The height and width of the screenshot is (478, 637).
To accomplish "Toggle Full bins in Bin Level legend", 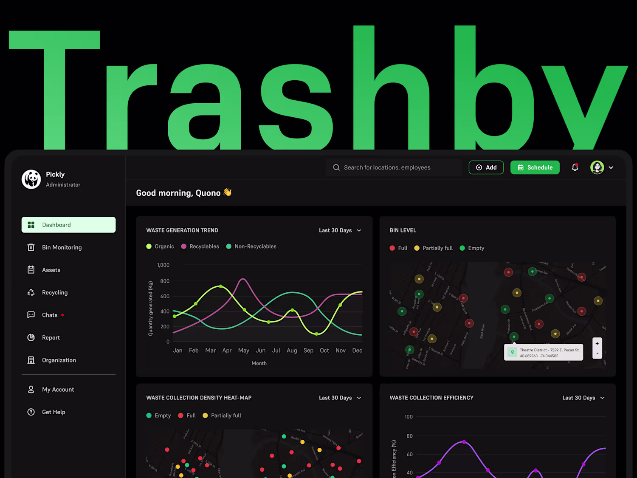I will point(398,248).
